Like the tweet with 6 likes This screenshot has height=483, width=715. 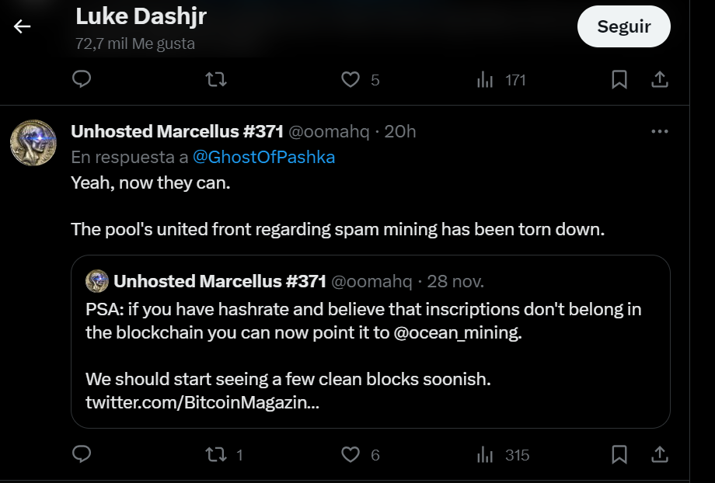(x=351, y=454)
